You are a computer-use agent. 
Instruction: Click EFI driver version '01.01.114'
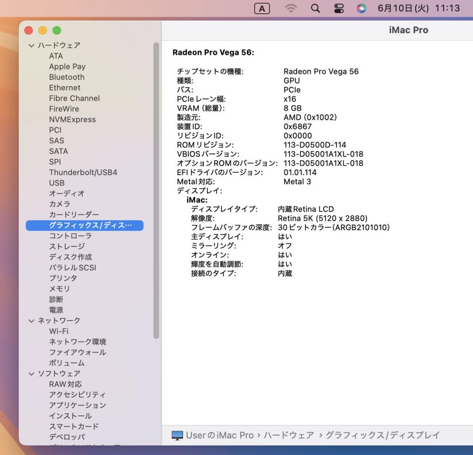click(x=300, y=172)
